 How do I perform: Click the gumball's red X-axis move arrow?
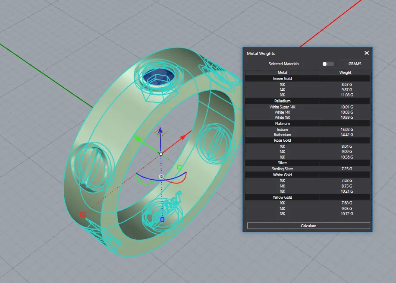(183, 137)
